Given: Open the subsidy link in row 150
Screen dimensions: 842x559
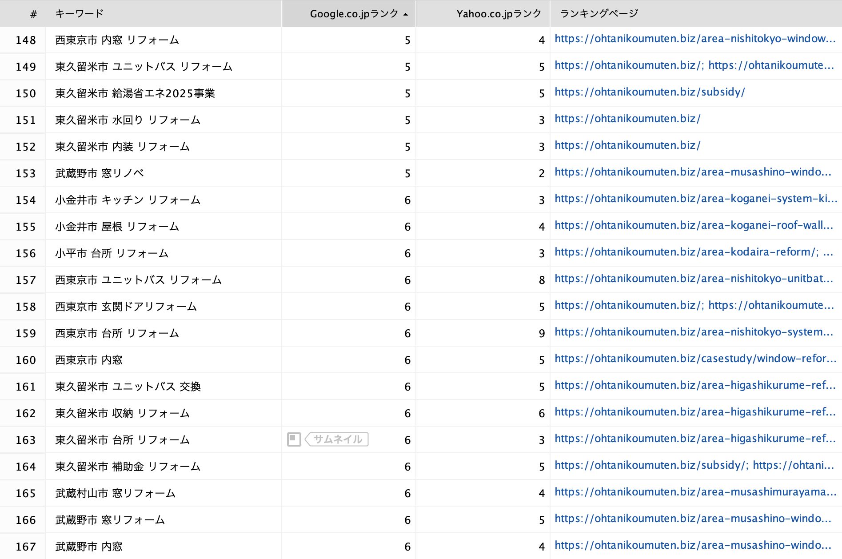Looking at the screenshot, I should click(650, 92).
